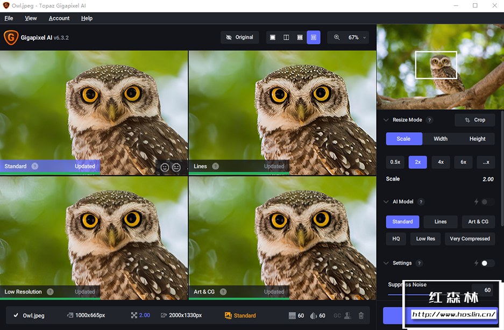Select the four-model comparison view icon
504x330 pixels.
coord(314,38)
